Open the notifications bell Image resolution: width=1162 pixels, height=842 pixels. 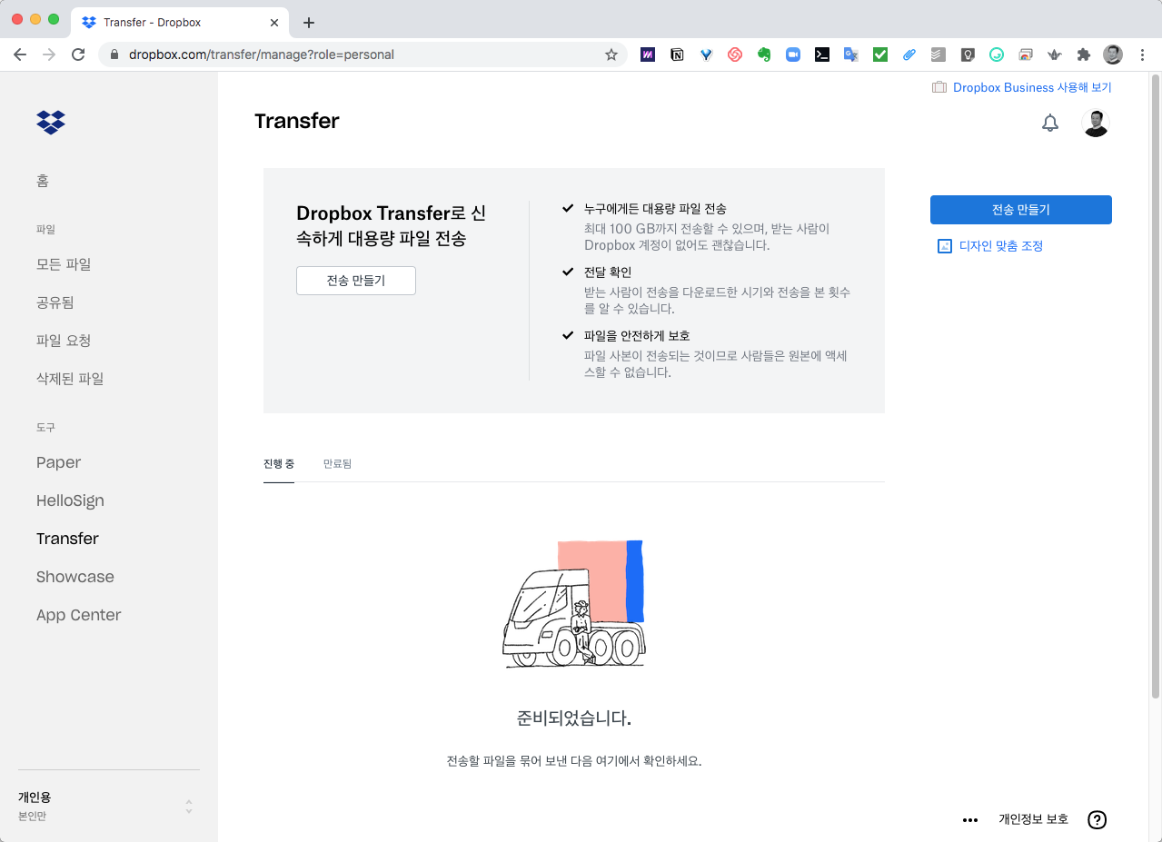point(1050,123)
